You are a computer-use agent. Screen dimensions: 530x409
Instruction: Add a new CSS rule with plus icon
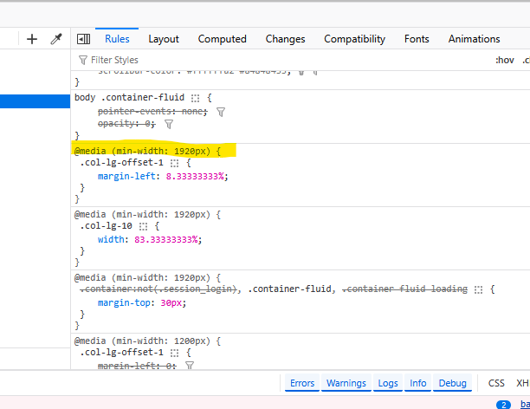[x=32, y=39]
